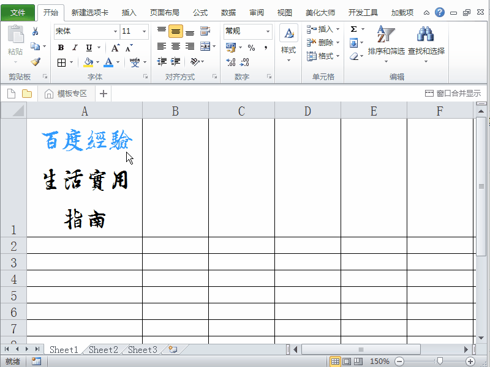Screen dimensions: 490x367
Task: Click the plus to add new tab
Action: pos(104,94)
